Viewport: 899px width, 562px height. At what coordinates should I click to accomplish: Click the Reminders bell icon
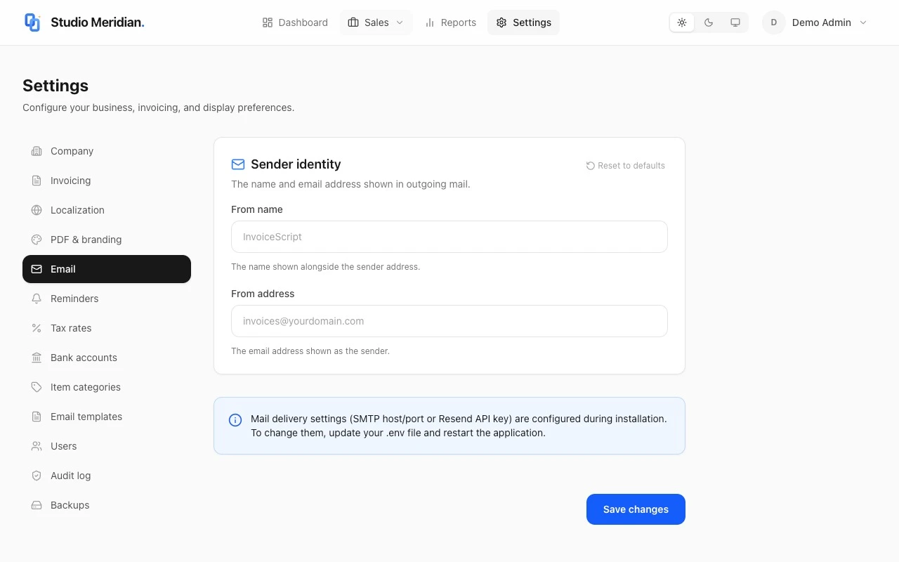tap(37, 299)
